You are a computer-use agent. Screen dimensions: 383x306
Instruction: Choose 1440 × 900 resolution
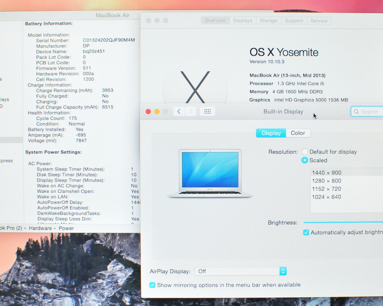[347, 173]
